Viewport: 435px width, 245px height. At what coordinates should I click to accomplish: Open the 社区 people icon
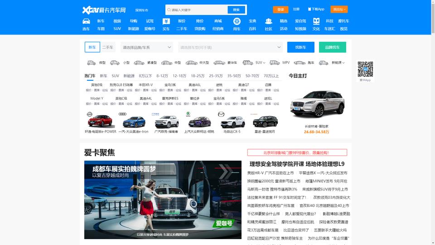click(x=268, y=21)
